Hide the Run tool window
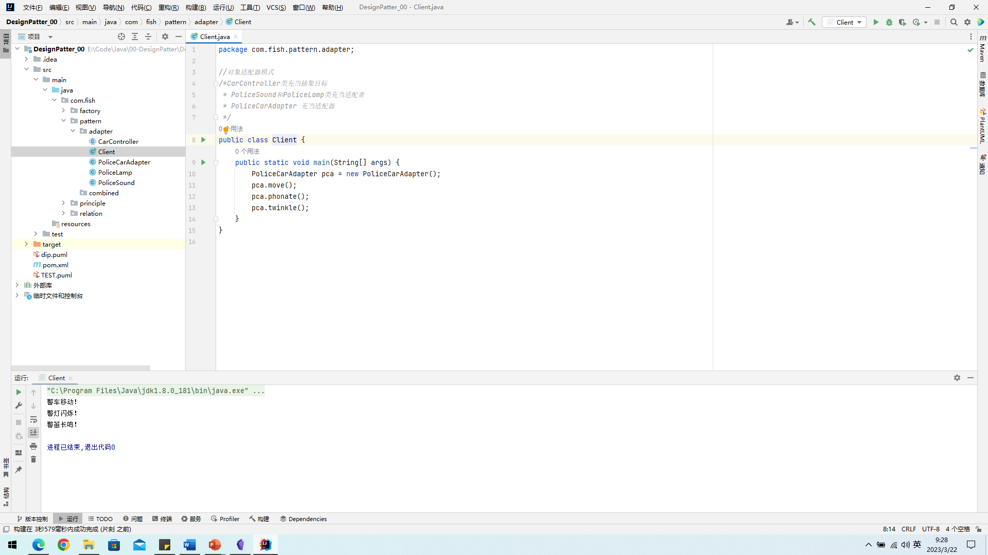Screen dimensions: 988x555 [x=971, y=378]
